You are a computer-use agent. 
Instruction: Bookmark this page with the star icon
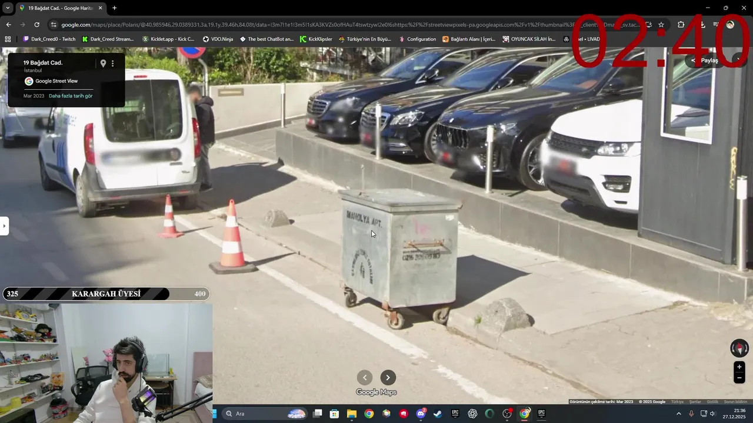tap(661, 25)
